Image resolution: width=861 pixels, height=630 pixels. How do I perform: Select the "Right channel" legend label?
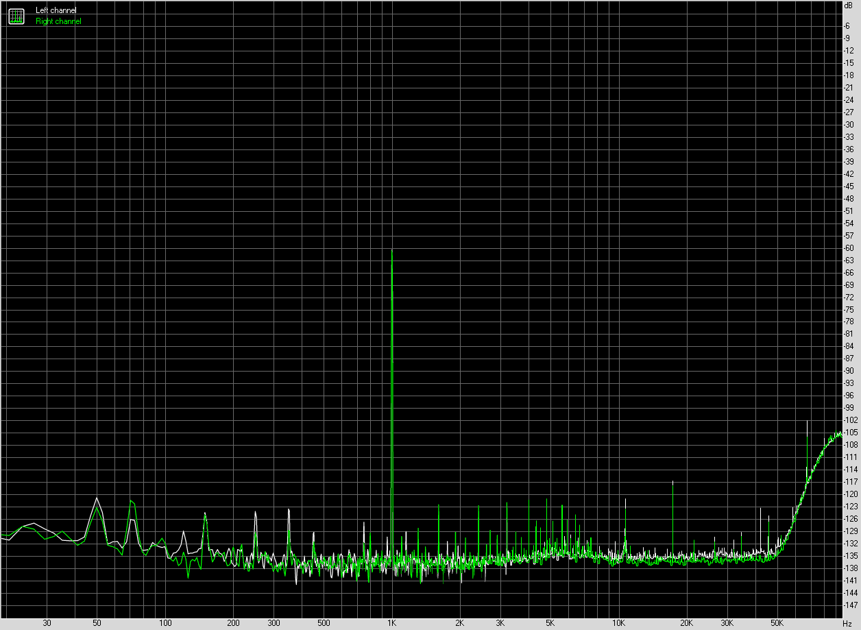click(x=58, y=21)
